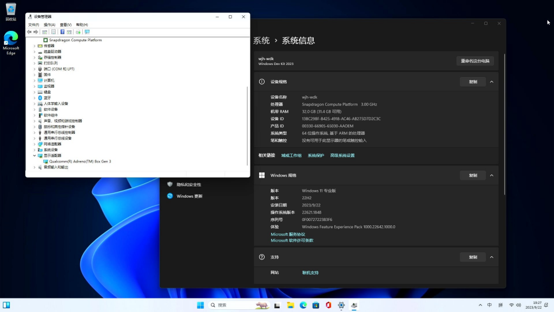554x312 pixels.
Task: Collapse the 支持 section chevron
Action: 491,257
